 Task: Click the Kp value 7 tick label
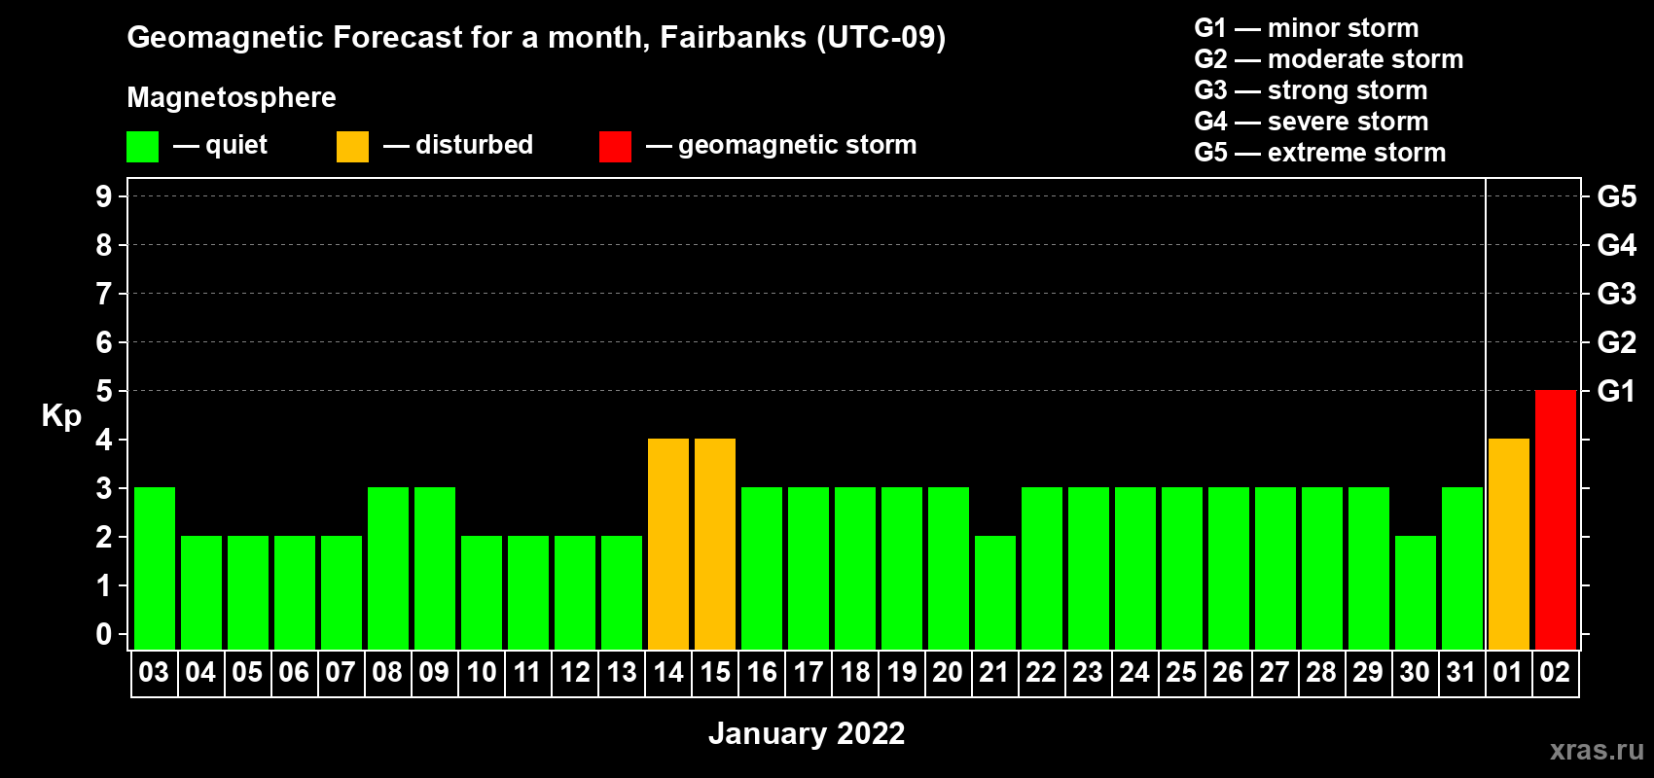104,294
